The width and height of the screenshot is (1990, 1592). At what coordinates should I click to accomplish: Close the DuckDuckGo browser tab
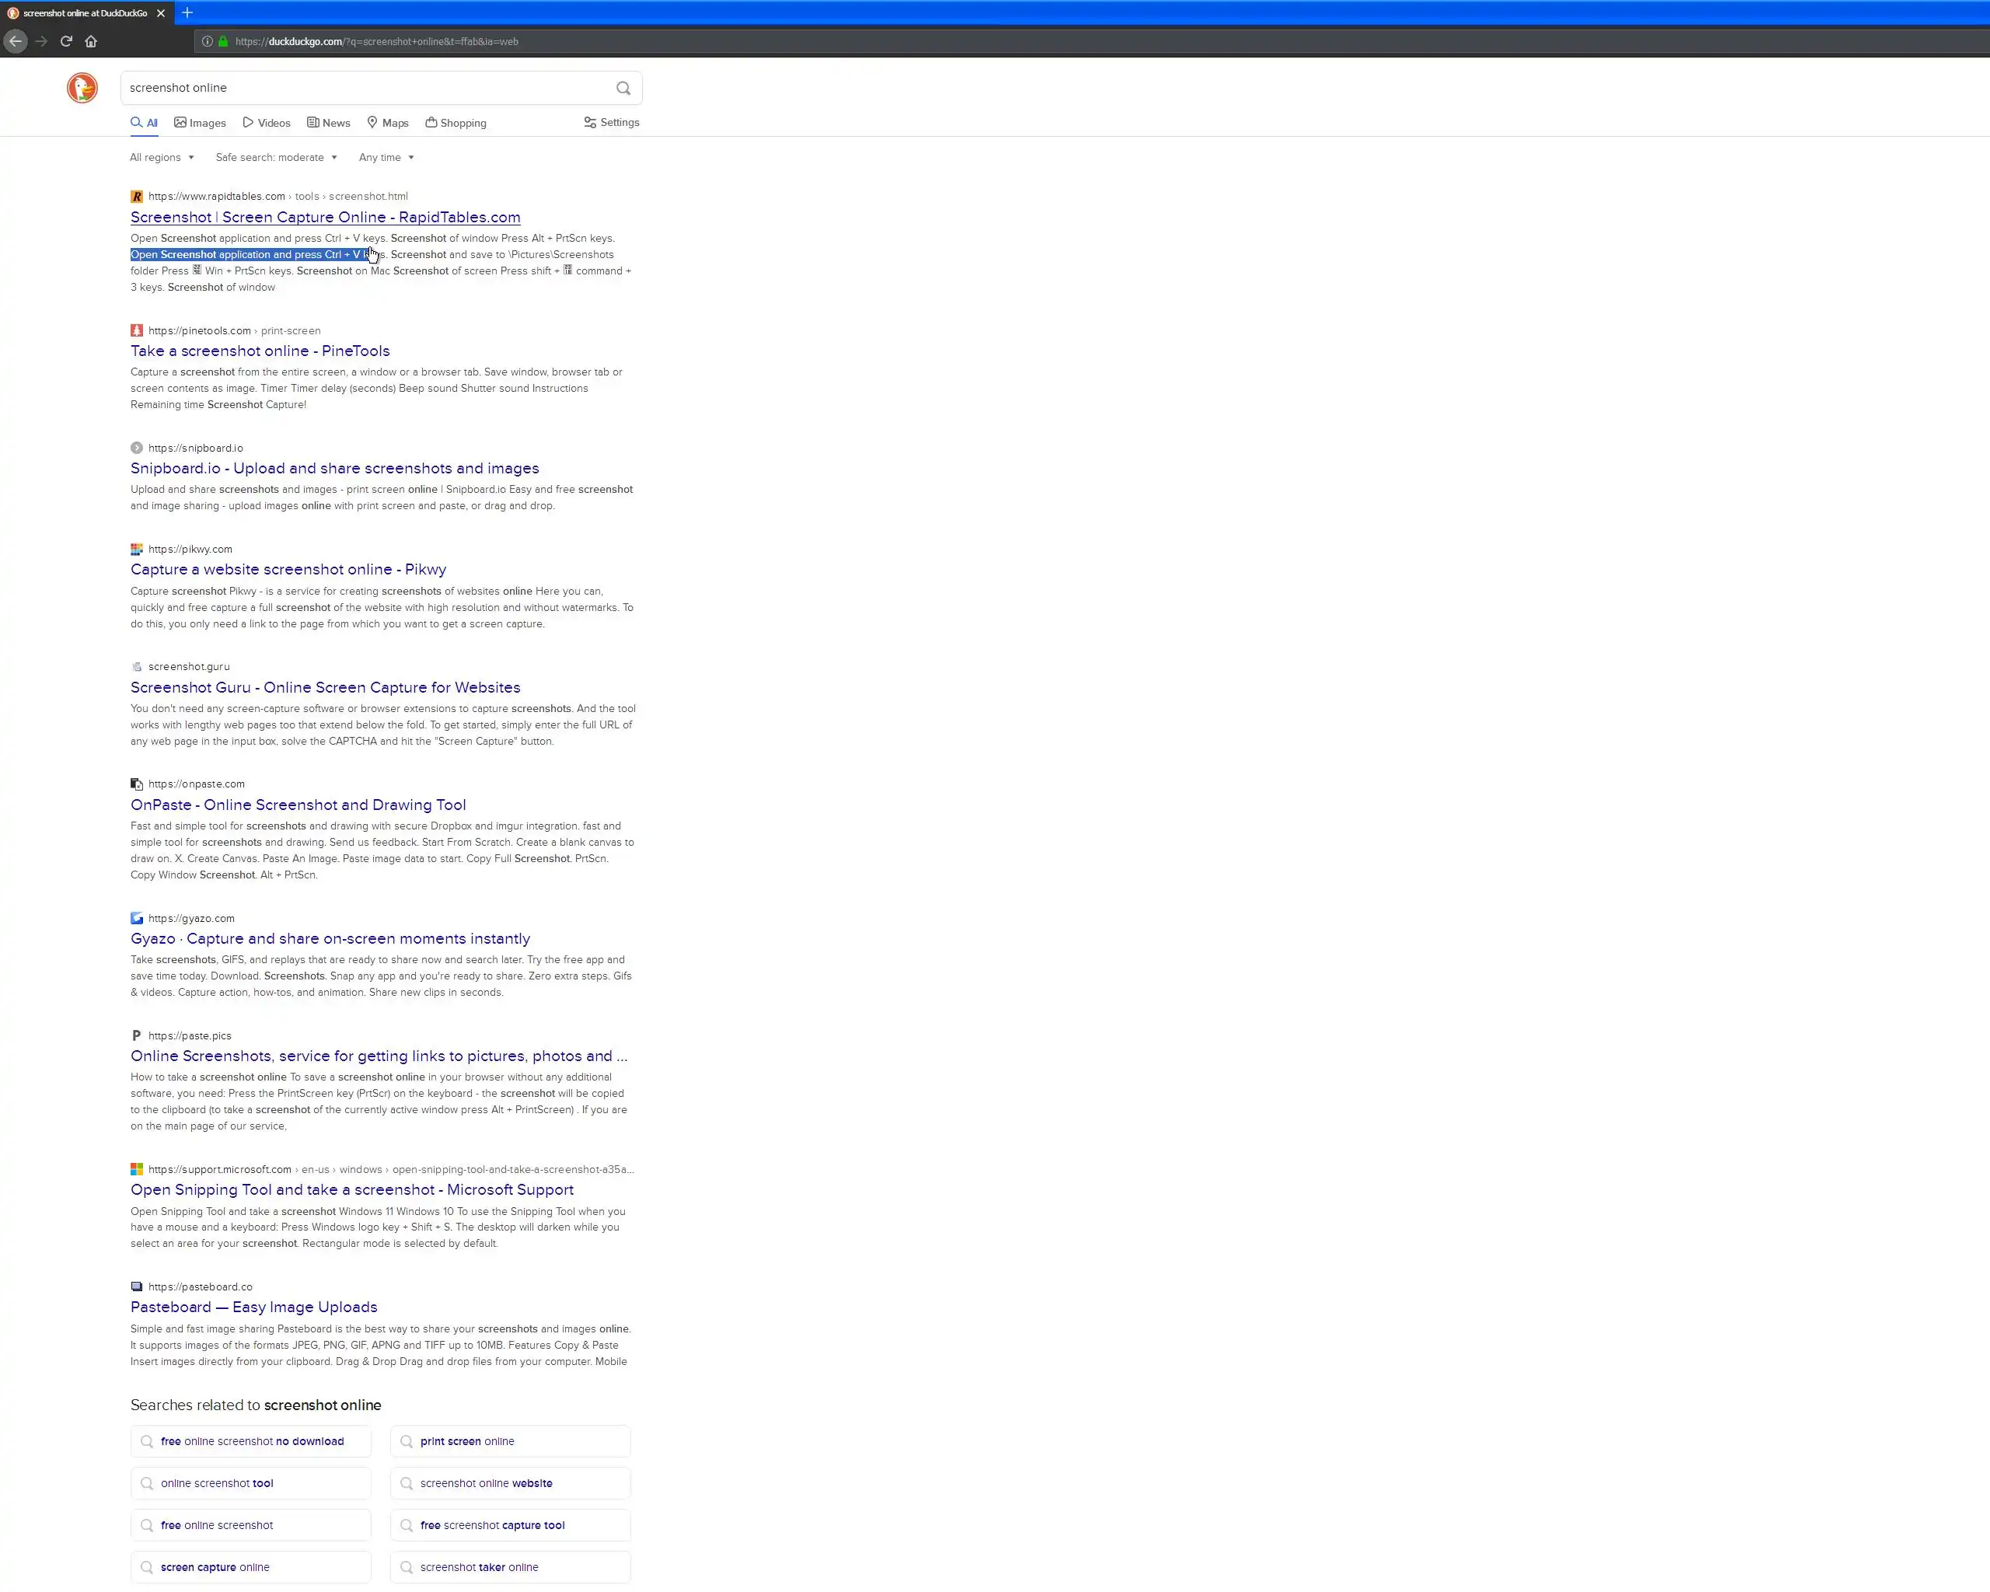[x=161, y=13]
